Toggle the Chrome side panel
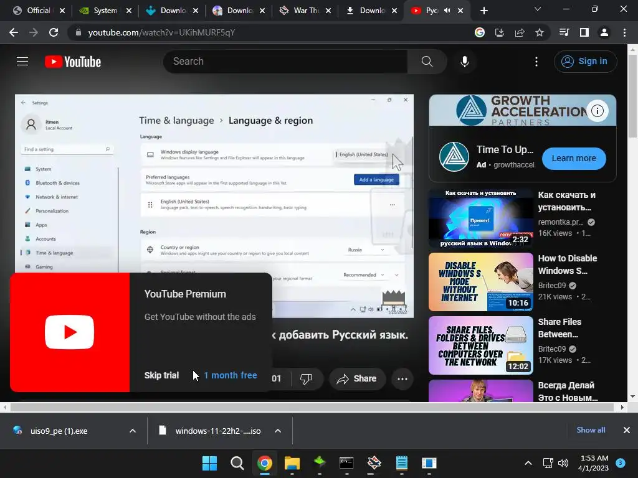Image resolution: width=638 pixels, height=478 pixels. pos(584,32)
